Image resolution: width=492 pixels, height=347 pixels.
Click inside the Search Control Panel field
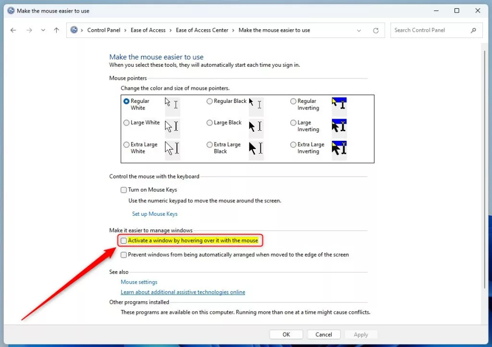click(x=431, y=30)
